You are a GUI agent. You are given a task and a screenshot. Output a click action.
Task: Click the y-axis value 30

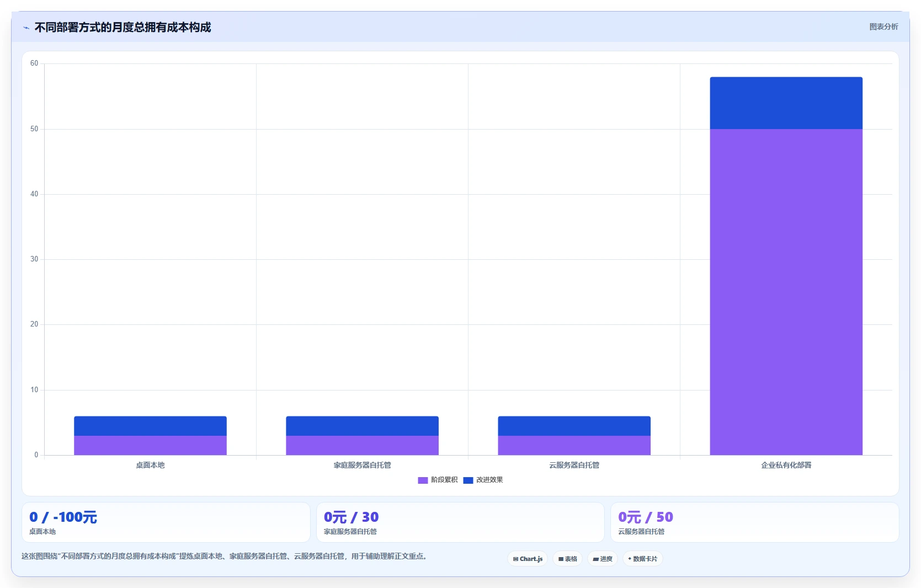pos(34,259)
